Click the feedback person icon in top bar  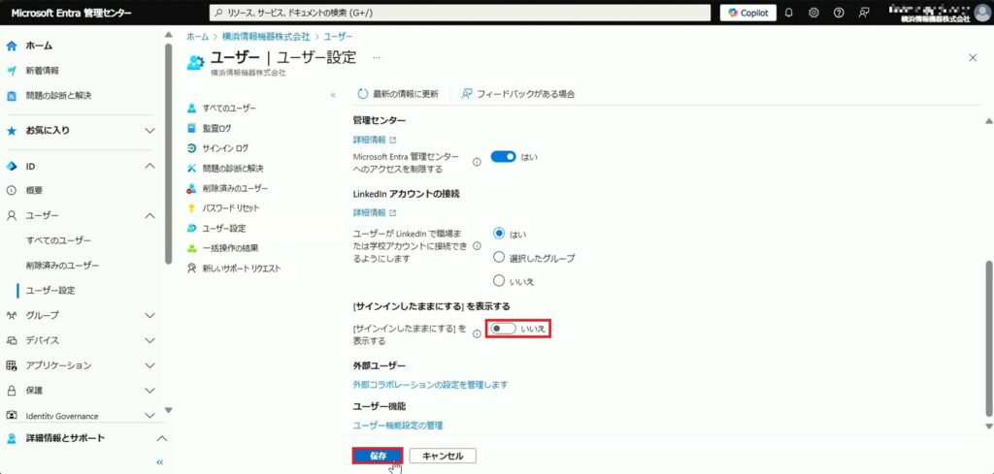click(863, 13)
